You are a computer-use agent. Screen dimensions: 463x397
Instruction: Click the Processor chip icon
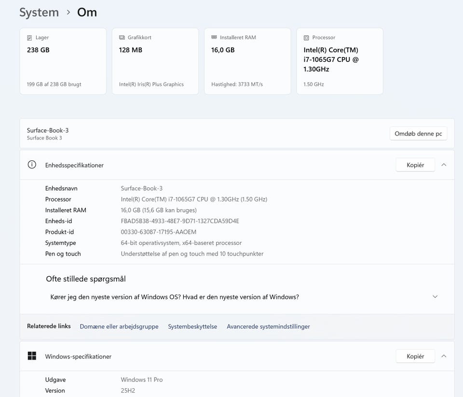pyautogui.click(x=306, y=38)
